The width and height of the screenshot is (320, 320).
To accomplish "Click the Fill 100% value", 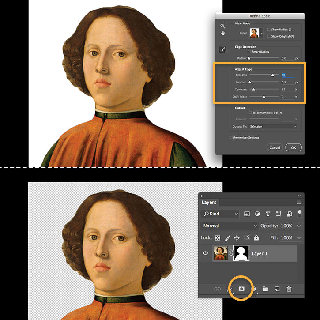I will pyautogui.click(x=286, y=237).
